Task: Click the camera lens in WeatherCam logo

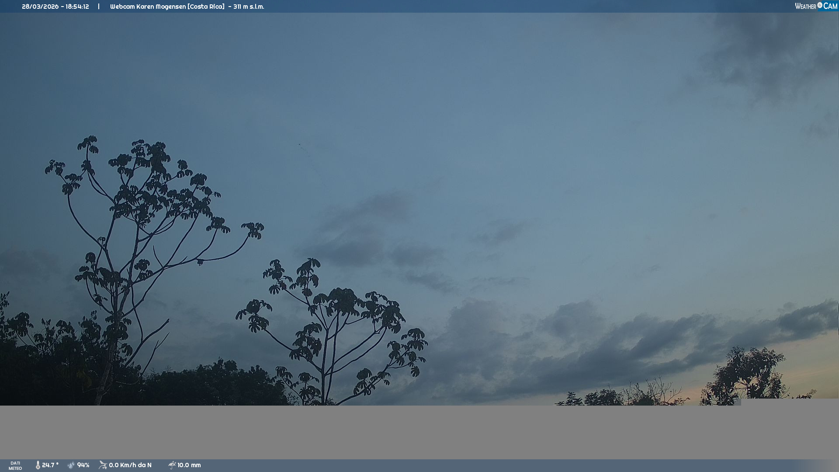Action: pyautogui.click(x=820, y=5)
